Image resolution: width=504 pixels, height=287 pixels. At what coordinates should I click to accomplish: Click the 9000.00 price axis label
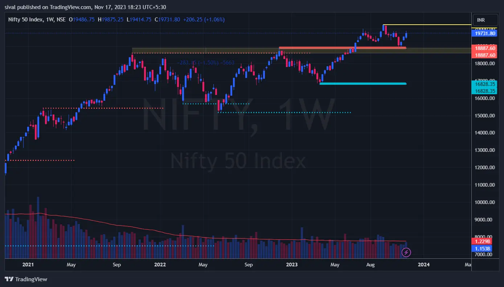coord(484,220)
